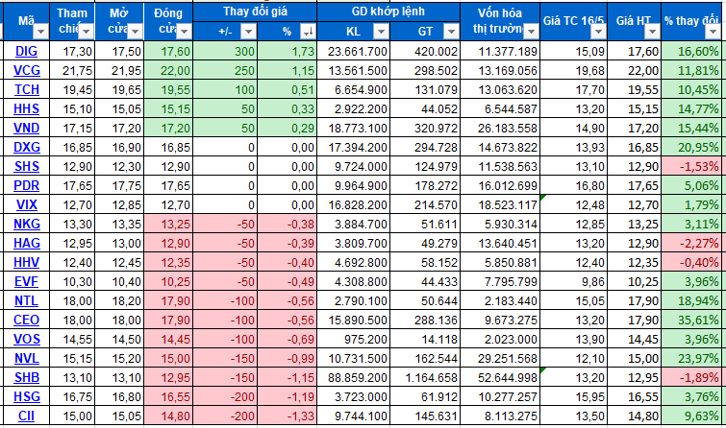Select EVF Giá TC value 9,86
This screenshot has width=726, height=428.
click(574, 281)
